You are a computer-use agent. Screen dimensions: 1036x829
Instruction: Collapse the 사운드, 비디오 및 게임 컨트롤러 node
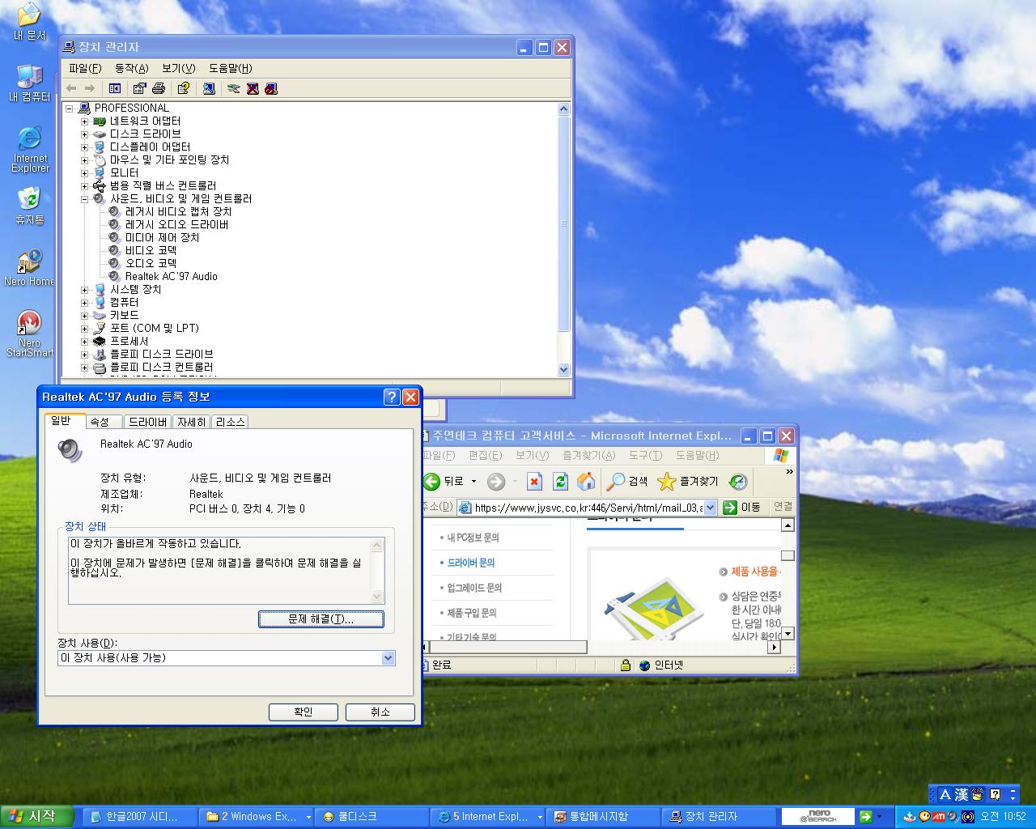click(84, 199)
